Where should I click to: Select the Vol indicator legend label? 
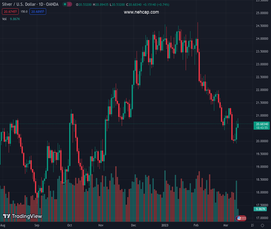pos(4,19)
